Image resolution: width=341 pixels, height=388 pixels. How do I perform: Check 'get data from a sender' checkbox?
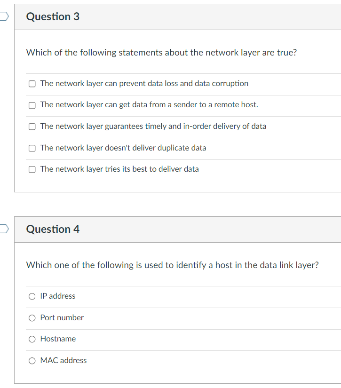click(32, 105)
